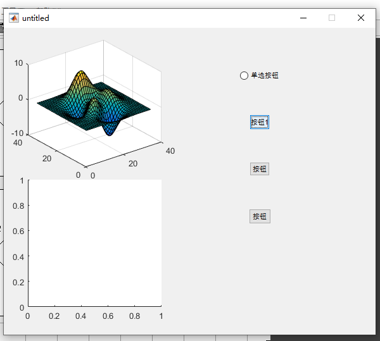Click the 3D peaks surface plot
The width and height of the screenshot is (380, 341).
click(x=94, y=103)
